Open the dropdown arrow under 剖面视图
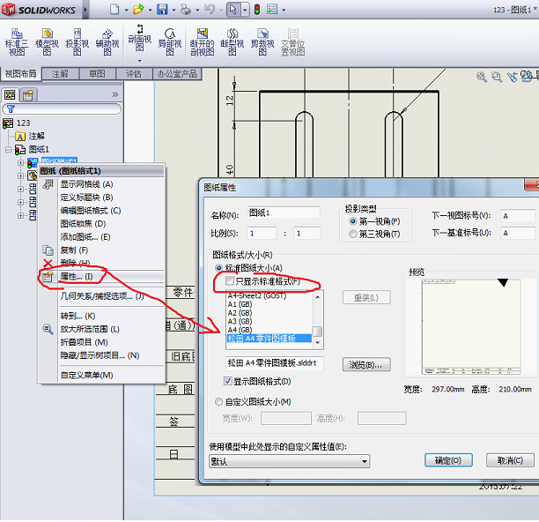This screenshot has width=539, height=522. 139,61
